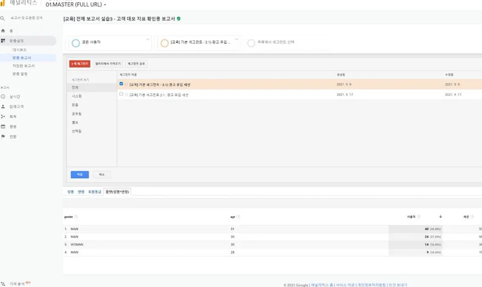Click the 애널리틱스 홈 footer link
Screen dimensions: 482x287
click(x=322, y=285)
